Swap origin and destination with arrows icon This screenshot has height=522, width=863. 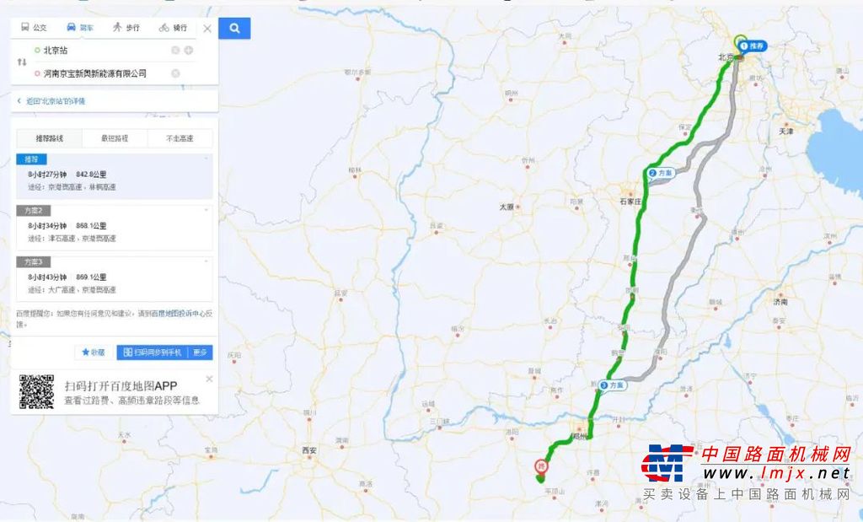(x=22, y=62)
